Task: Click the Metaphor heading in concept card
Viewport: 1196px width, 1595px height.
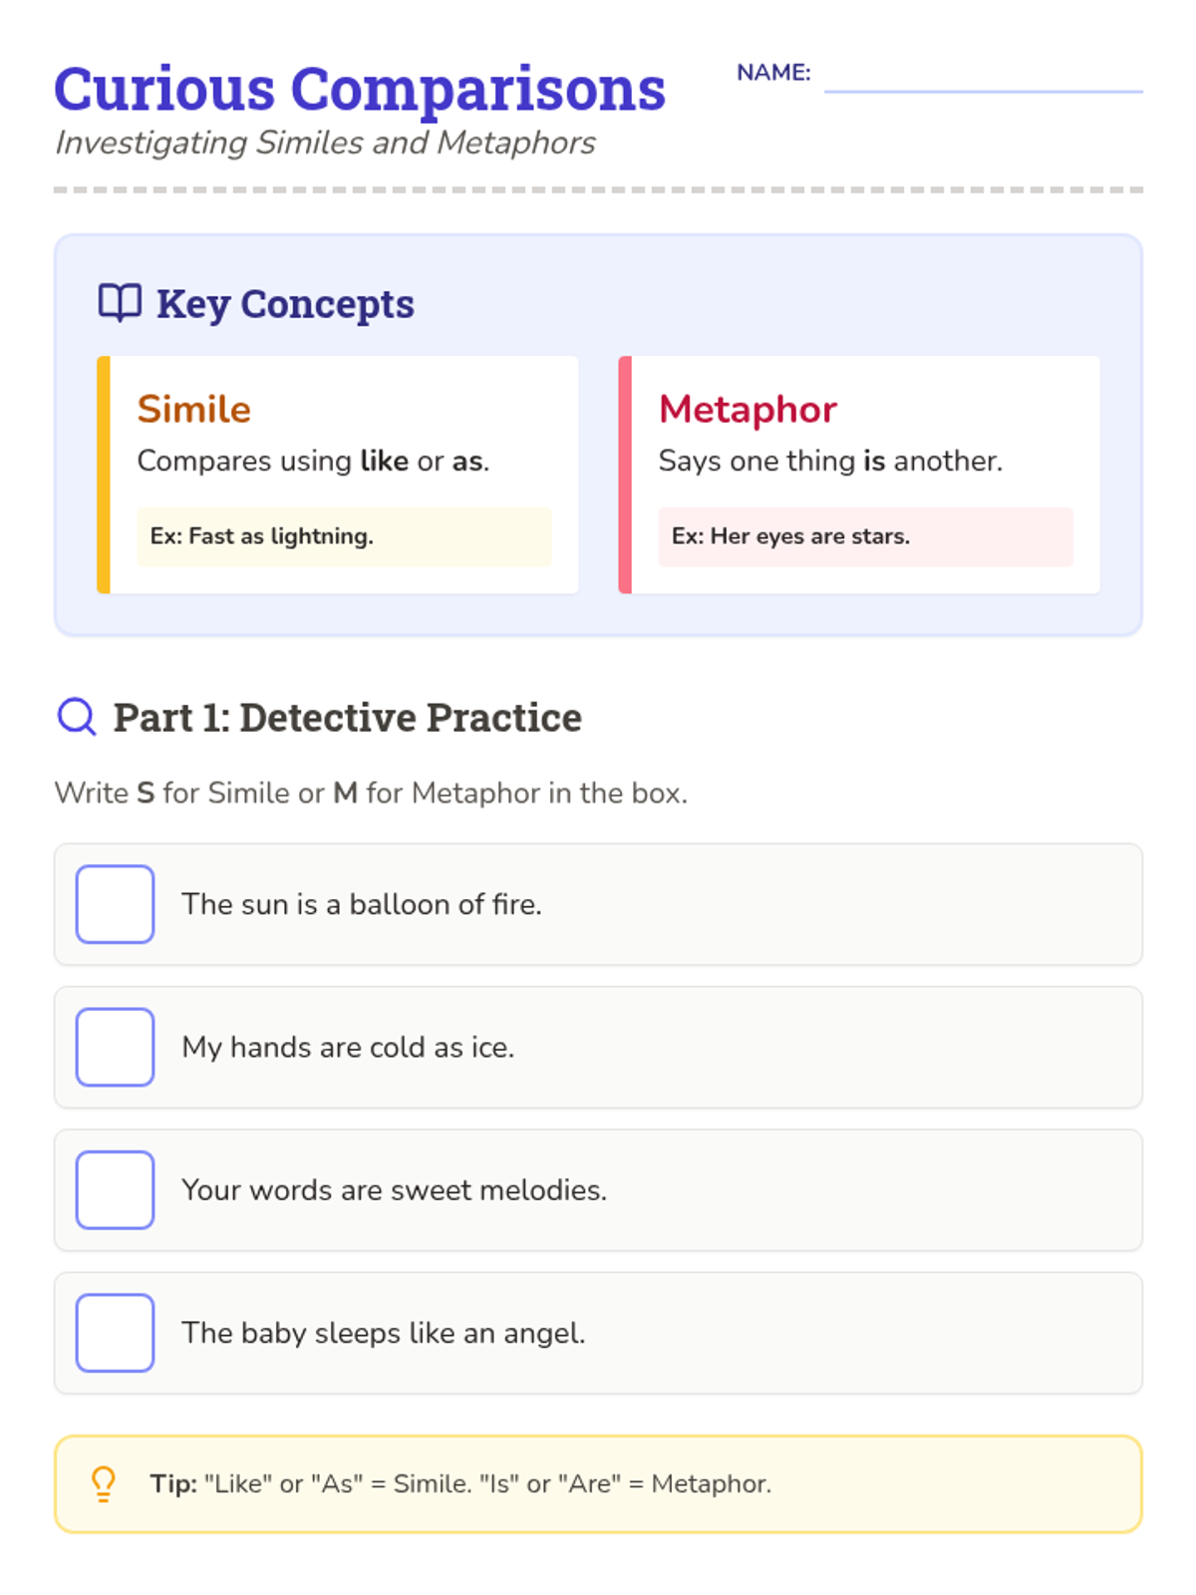Action: [747, 409]
